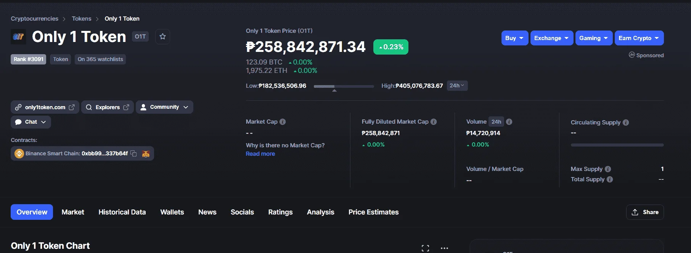Click the 1,975.22 ETH value
This screenshot has height=253, width=691.
(267, 71)
